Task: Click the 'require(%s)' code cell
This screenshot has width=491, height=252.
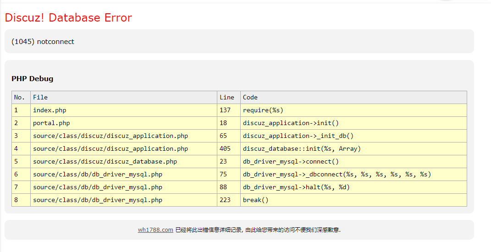Action: (x=353, y=110)
